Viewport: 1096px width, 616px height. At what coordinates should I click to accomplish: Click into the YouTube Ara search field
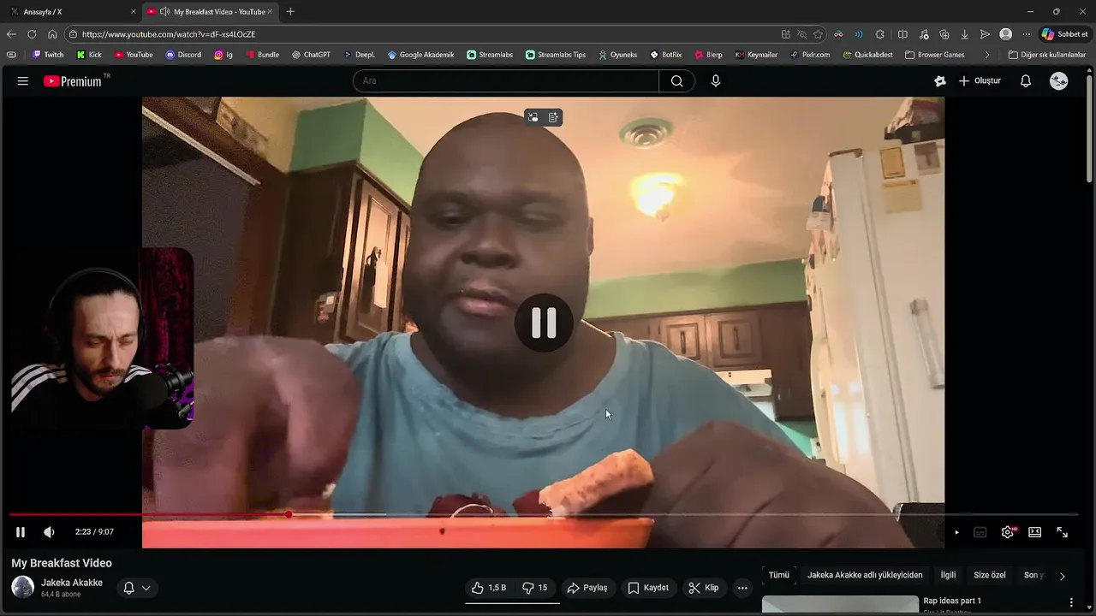505,81
